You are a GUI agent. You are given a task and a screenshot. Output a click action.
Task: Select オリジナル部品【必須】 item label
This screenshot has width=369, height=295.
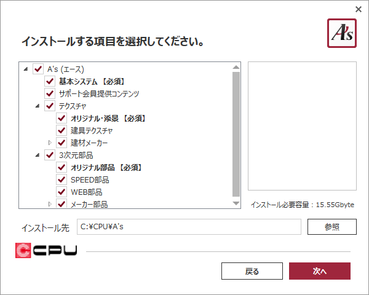(x=106, y=168)
